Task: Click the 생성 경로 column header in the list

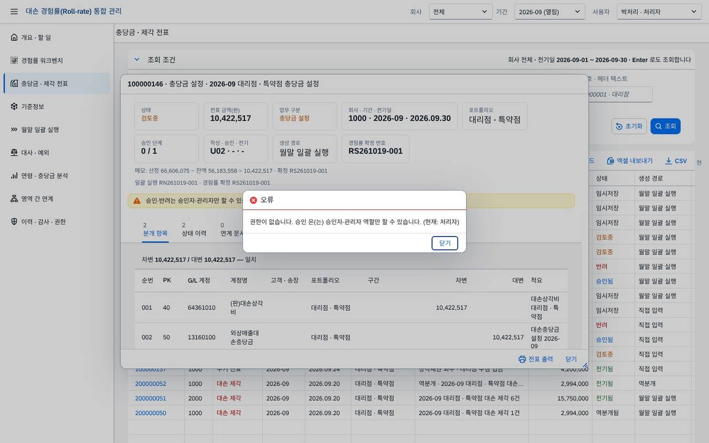Action: (663, 178)
